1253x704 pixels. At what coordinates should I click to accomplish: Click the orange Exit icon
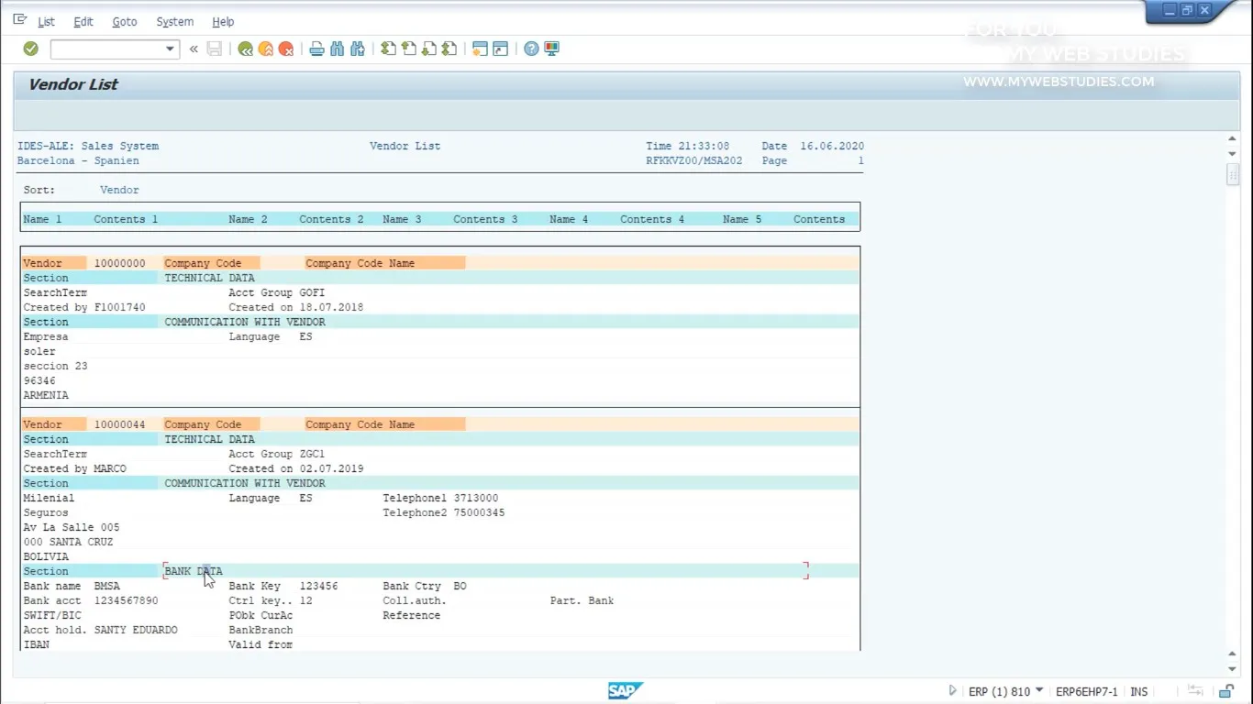265,49
